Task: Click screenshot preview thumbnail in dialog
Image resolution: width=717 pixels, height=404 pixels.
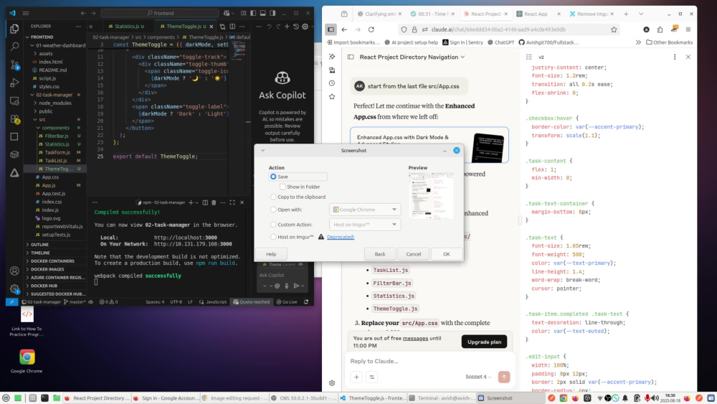Action: coord(431,197)
